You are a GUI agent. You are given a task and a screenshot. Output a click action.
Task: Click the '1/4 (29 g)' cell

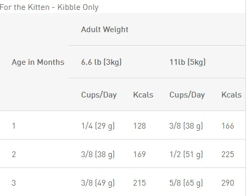click(98, 126)
